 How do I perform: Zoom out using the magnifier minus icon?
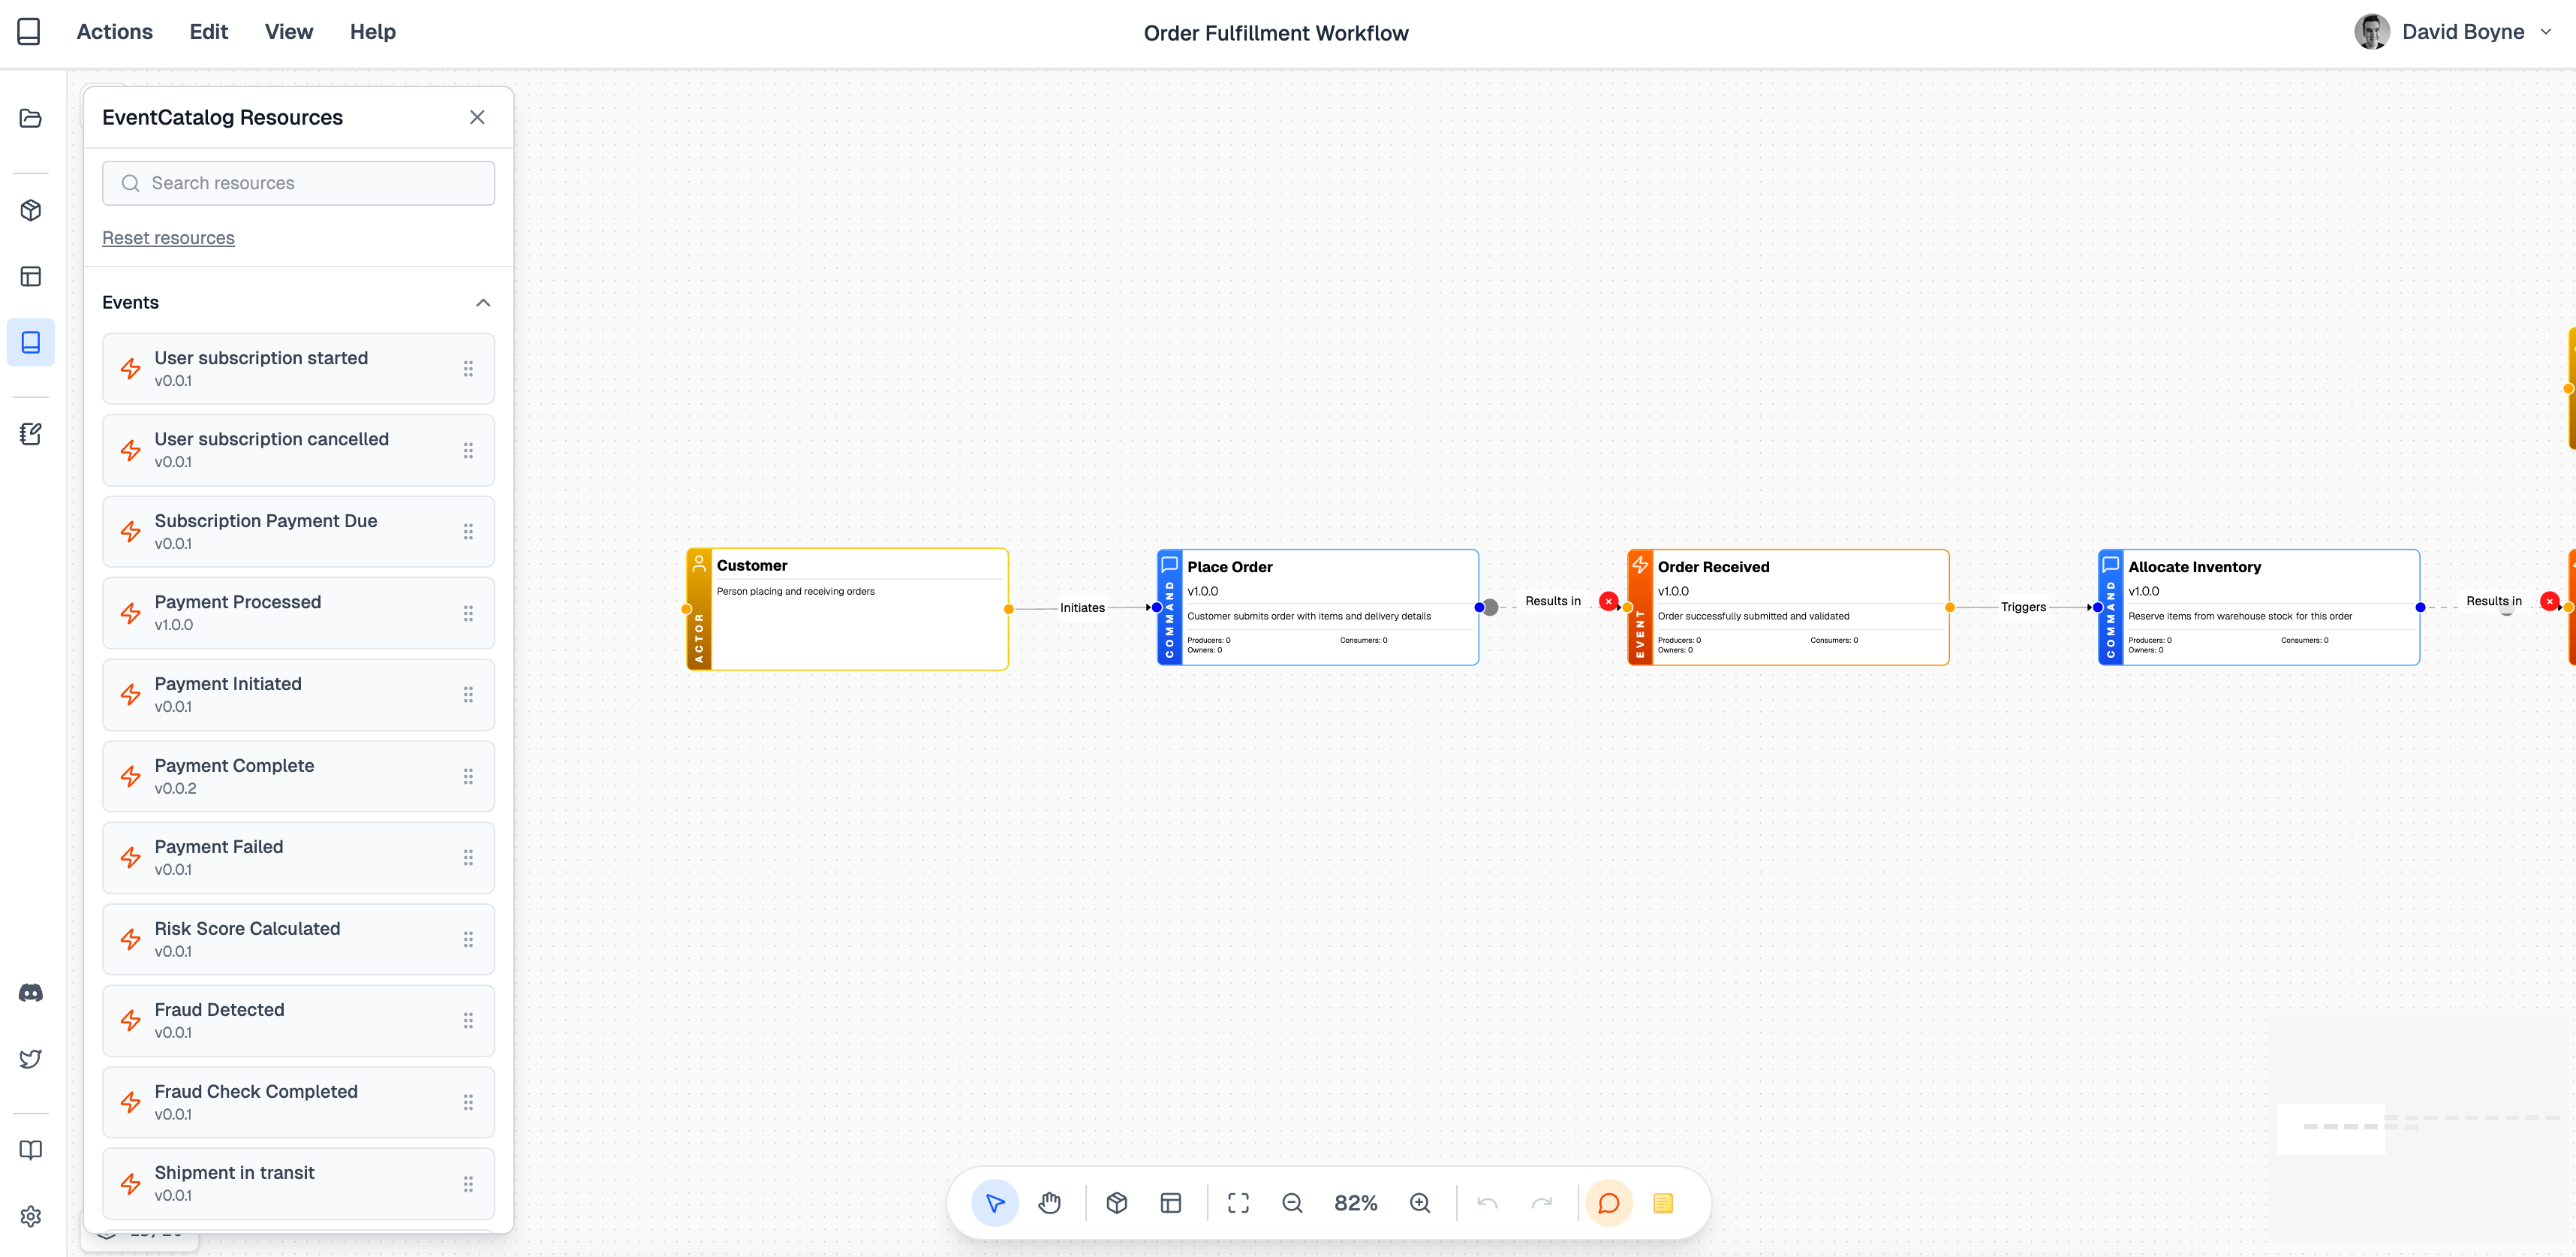coord(1293,1203)
